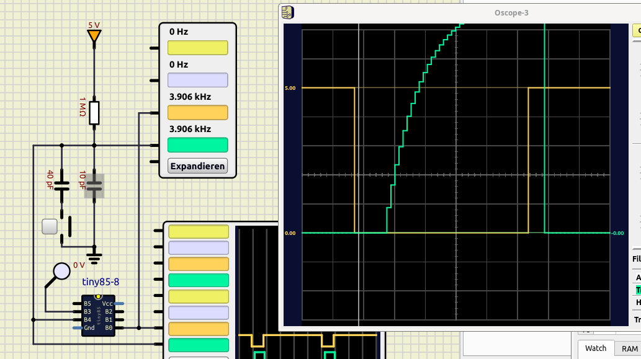Switch to the Watch tab
Viewport: 641px width, 359px height.
[596, 348]
